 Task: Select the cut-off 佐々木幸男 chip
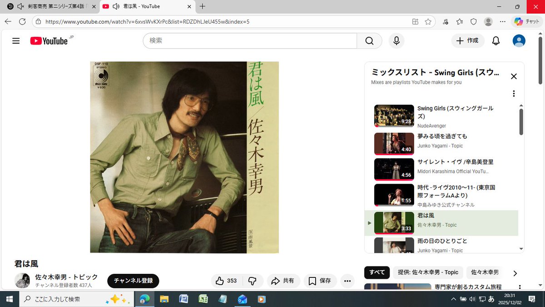click(x=485, y=272)
